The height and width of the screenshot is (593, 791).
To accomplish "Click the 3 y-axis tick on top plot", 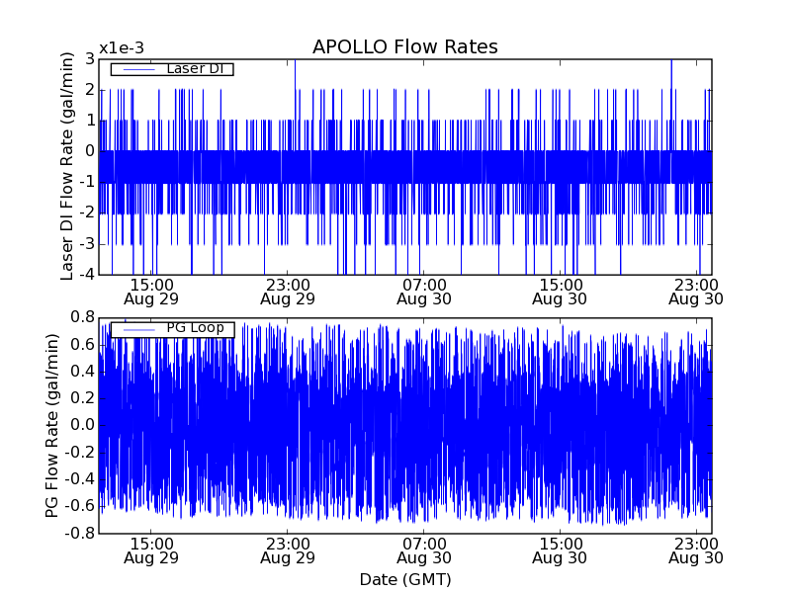I will point(90,59).
